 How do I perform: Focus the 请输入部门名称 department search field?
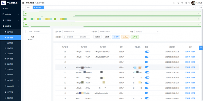[x=37, y=32]
